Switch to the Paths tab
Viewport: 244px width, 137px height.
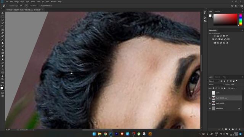(x=225, y=77)
